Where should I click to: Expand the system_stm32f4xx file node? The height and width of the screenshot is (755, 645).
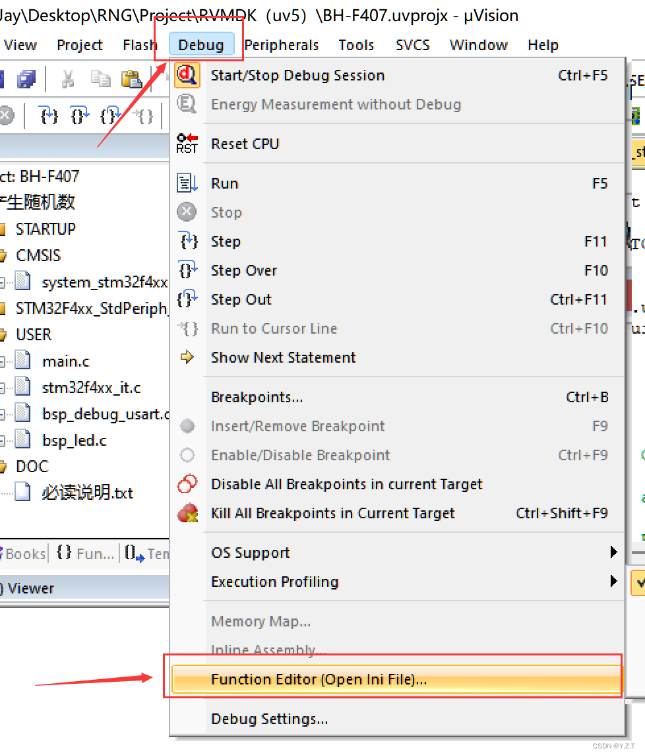click(x=3, y=282)
